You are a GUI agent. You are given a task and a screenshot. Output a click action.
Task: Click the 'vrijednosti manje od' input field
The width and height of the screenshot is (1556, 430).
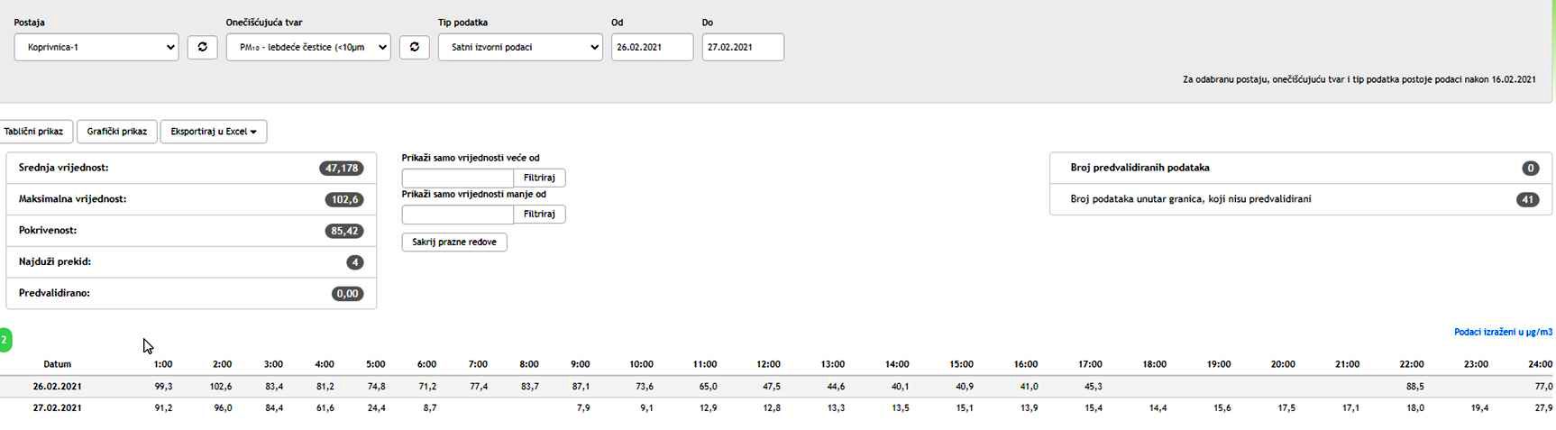(x=458, y=215)
